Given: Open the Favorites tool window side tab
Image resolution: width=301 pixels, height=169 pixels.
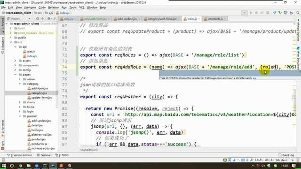Looking at the screenshot, I should point(2,128).
